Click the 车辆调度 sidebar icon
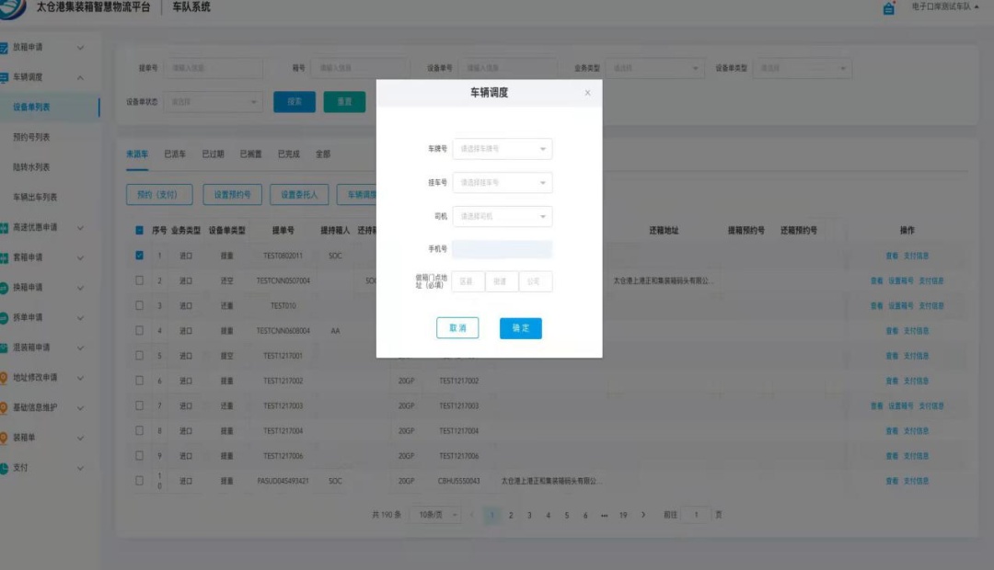Screen dimensions: 994x570 pos(3,77)
